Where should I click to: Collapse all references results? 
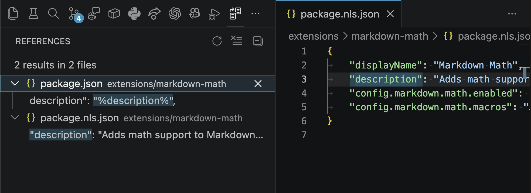pyautogui.click(x=258, y=41)
